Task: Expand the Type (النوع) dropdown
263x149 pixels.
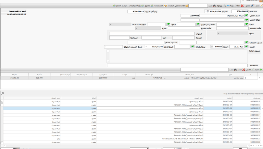Action: (137, 28)
